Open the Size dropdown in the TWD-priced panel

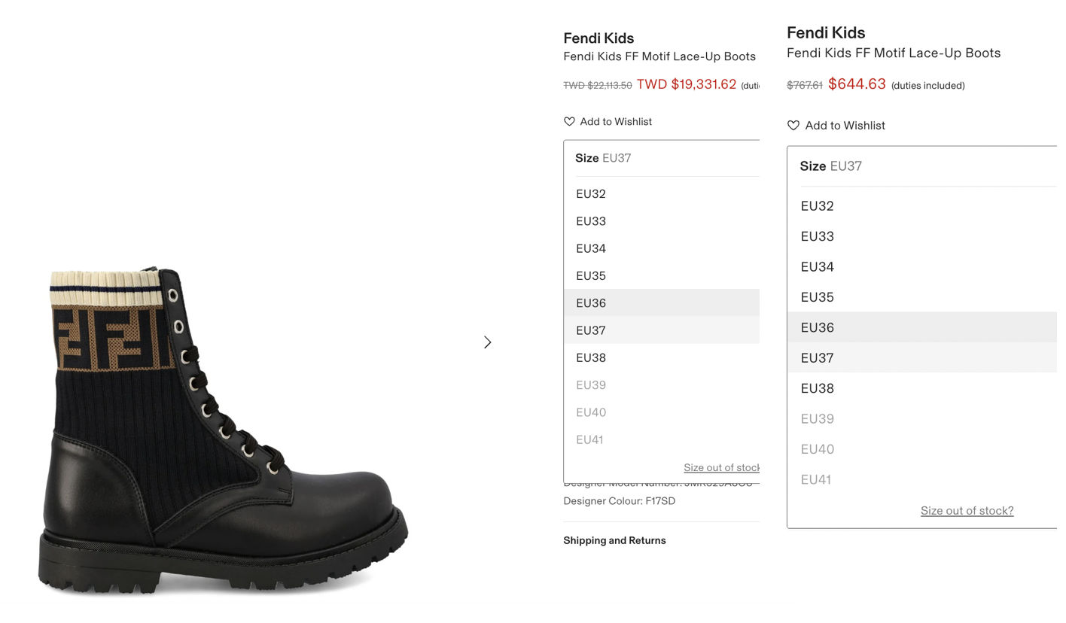click(x=661, y=158)
